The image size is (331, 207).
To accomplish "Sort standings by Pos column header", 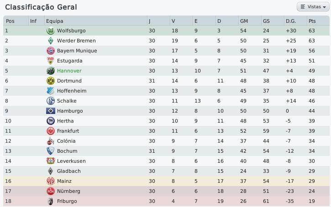I will pyautogui.click(x=10, y=21).
